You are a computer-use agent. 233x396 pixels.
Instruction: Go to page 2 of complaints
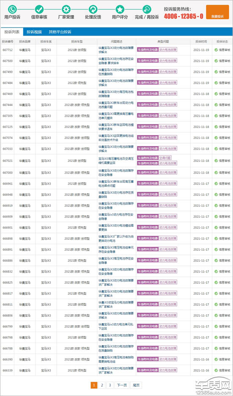click(x=102, y=385)
